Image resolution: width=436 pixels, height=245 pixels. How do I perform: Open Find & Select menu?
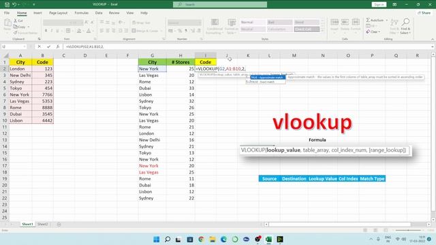pyautogui.click(x=405, y=27)
